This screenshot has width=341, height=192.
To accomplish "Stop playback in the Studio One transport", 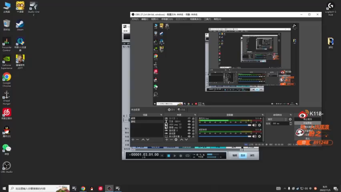I will tap(168, 156).
